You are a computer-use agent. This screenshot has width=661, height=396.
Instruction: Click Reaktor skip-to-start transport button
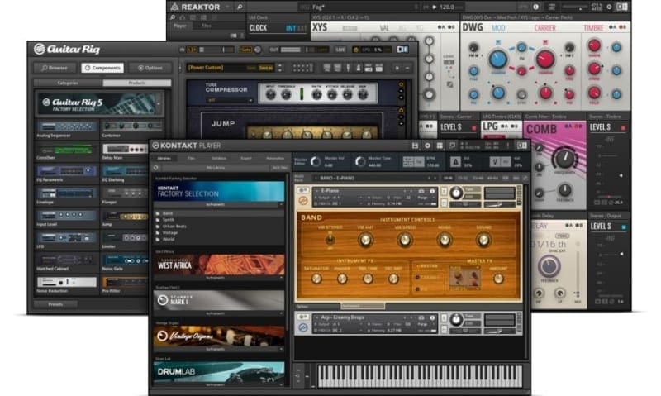click(x=426, y=7)
